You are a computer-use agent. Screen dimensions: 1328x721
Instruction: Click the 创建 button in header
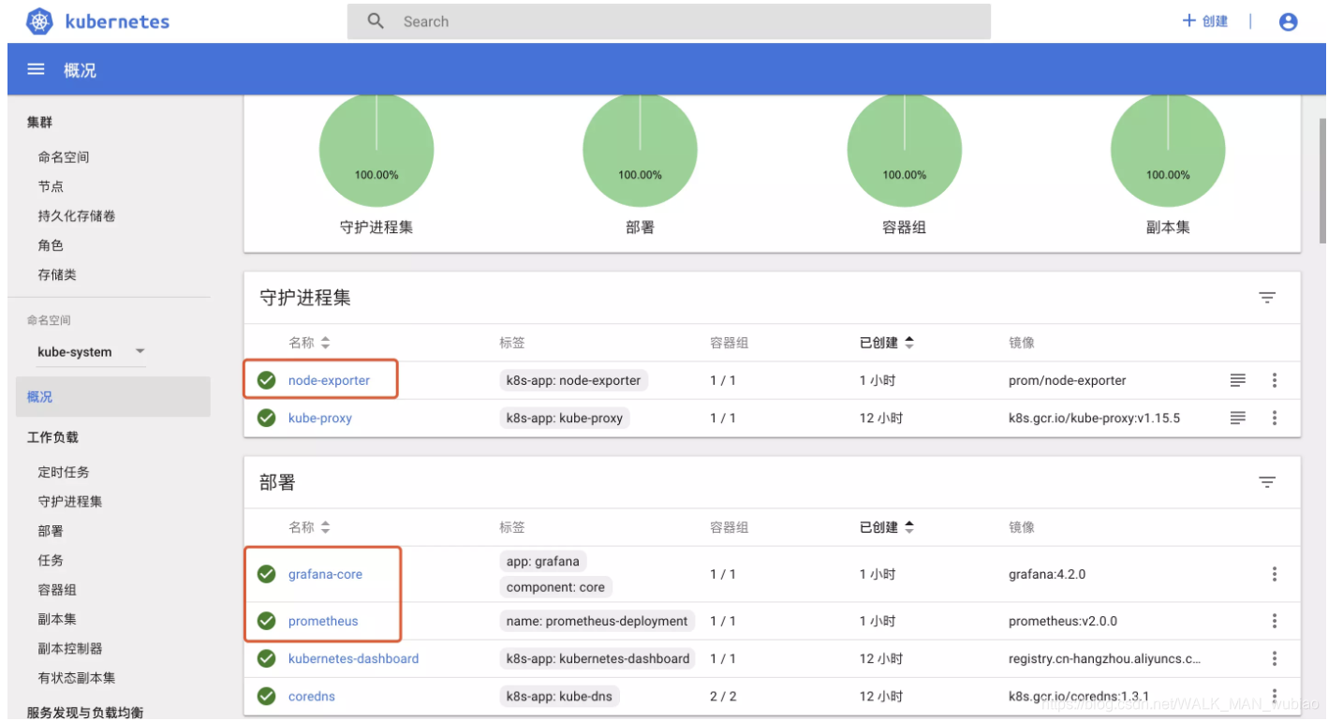click(1204, 21)
